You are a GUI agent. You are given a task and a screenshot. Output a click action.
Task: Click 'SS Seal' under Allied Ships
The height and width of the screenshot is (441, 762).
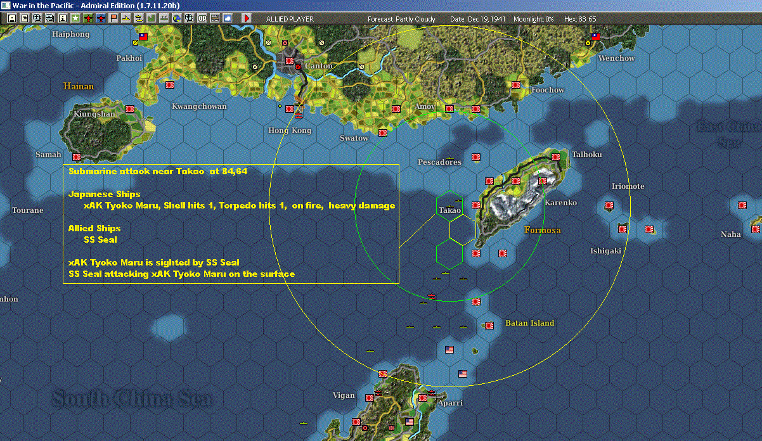coord(100,240)
